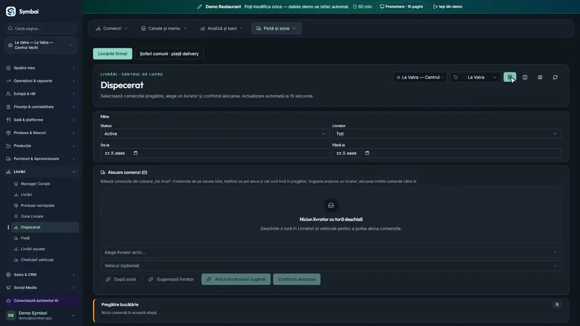The image size is (580, 326).
Task: Open the calendar picker in Până la
Action: pos(367,153)
